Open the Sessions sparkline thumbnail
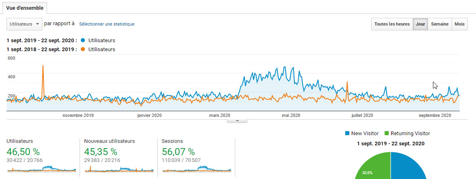 coord(196,168)
